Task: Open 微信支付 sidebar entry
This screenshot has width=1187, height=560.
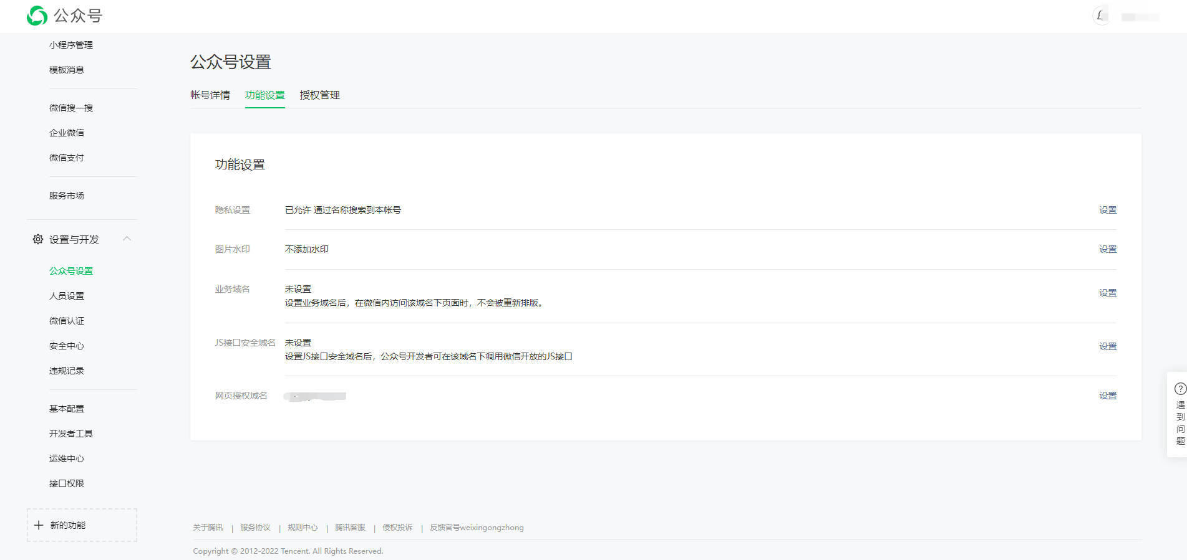Action: 67,158
